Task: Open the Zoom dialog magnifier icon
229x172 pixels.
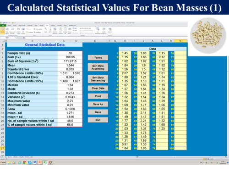Action: pyautogui.click(x=46, y=29)
